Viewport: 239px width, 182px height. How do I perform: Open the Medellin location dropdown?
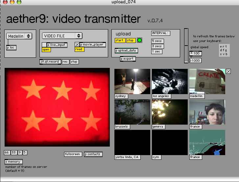pos(19,36)
